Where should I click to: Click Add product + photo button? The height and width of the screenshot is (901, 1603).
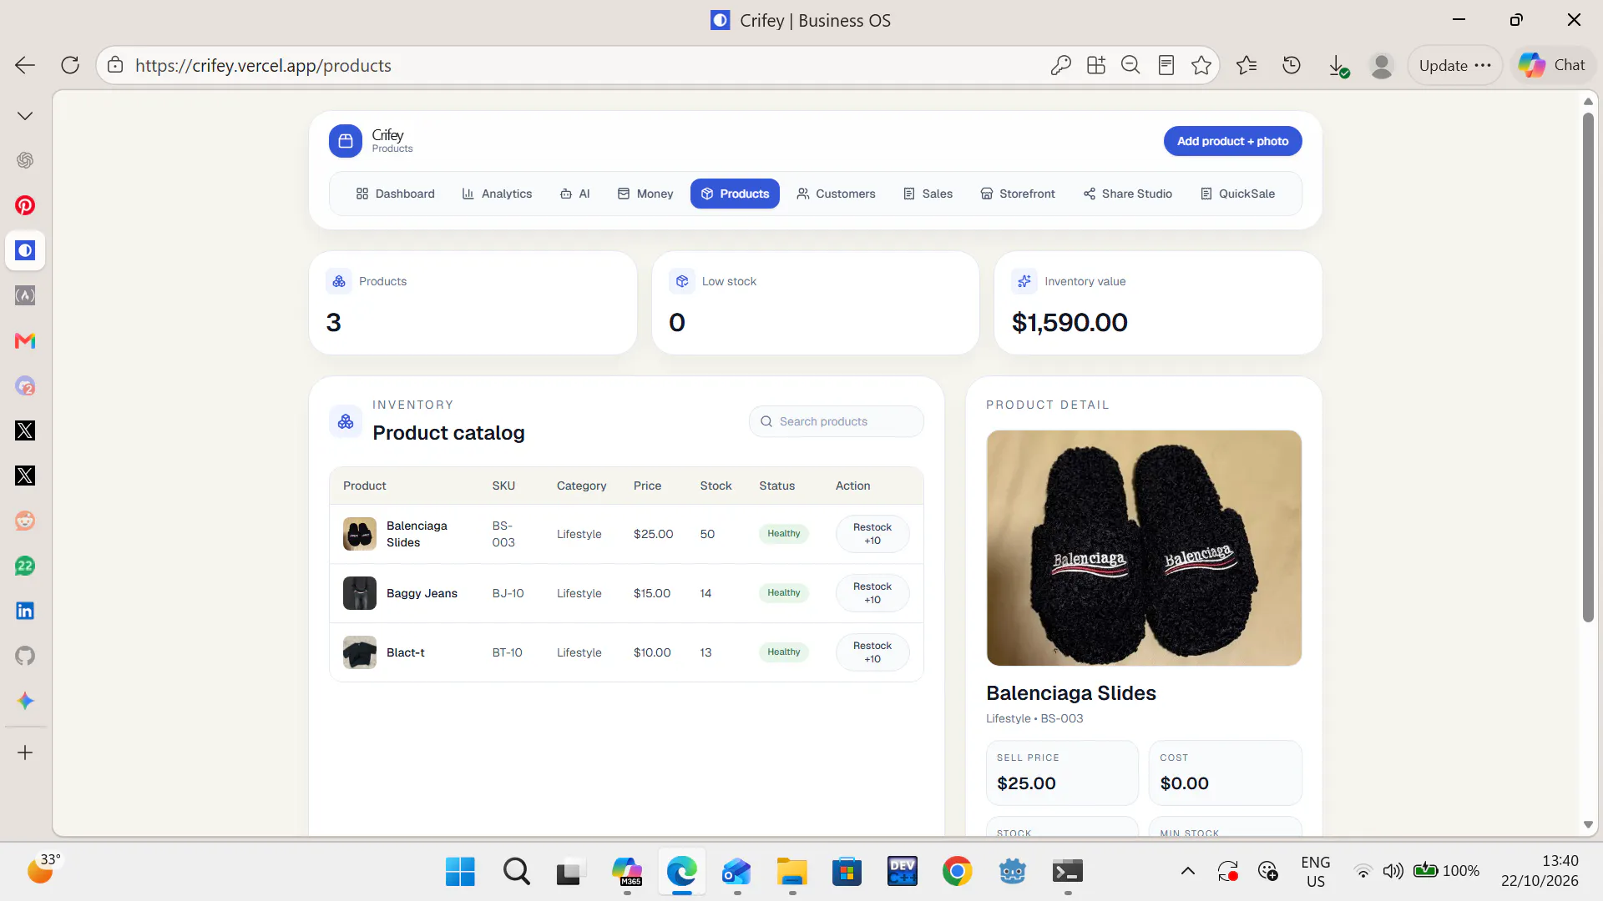pos(1232,141)
